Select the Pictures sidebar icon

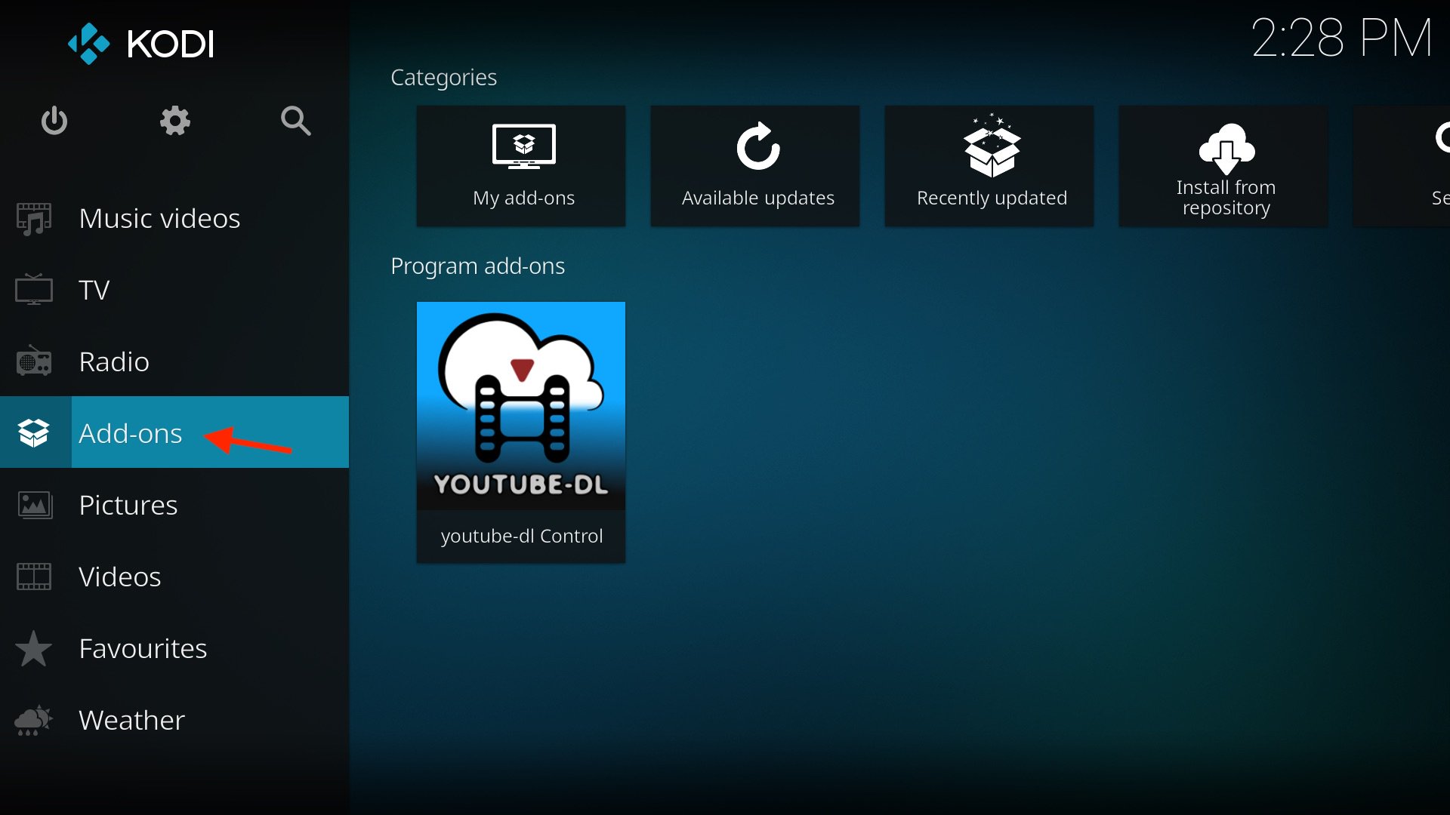coord(34,504)
